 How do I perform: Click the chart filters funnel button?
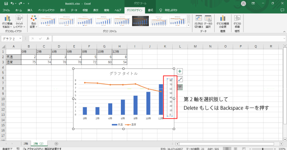pyautogui.click(x=180, y=87)
